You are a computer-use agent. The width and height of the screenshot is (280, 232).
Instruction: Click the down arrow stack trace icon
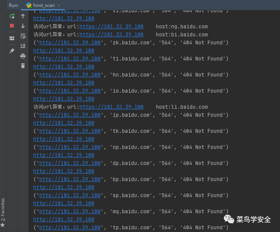click(x=23, y=26)
